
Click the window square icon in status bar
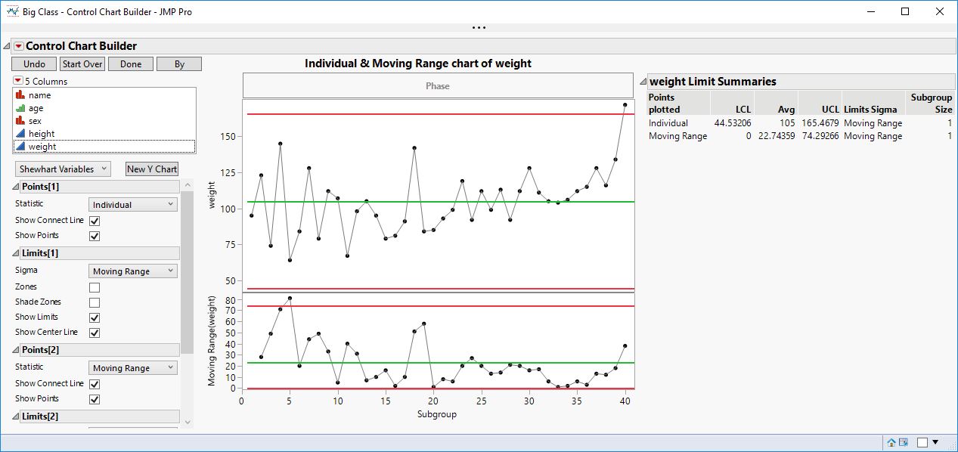pyautogui.click(x=922, y=442)
